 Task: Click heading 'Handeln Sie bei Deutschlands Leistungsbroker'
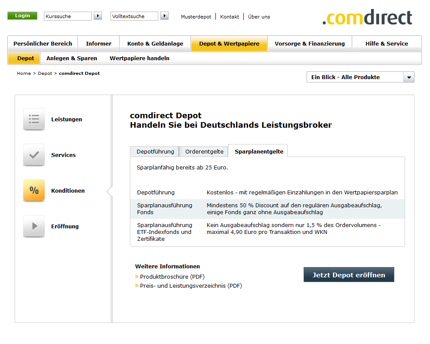(x=231, y=125)
